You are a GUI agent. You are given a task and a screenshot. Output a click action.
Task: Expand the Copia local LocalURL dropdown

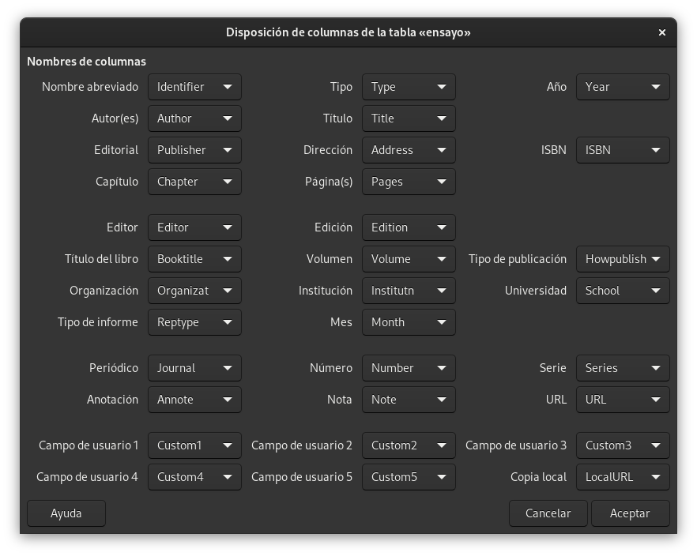pos(623,477)
